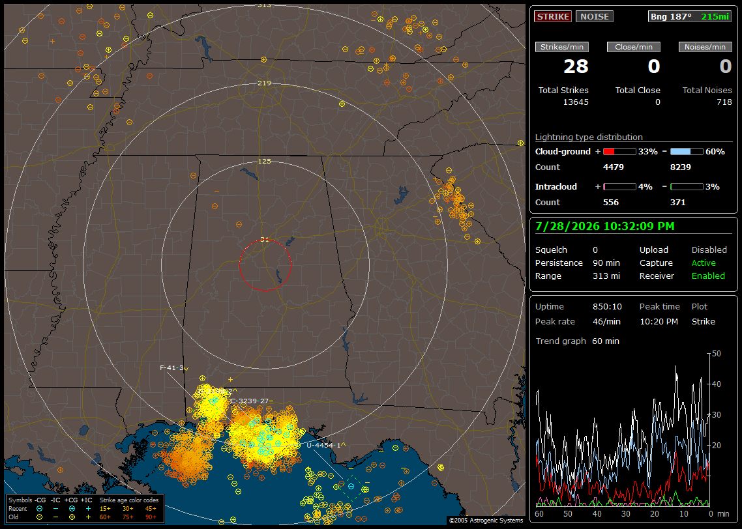The image size is (742, 529).
Task: Click the +IC count 556
Action: point(611,203)
